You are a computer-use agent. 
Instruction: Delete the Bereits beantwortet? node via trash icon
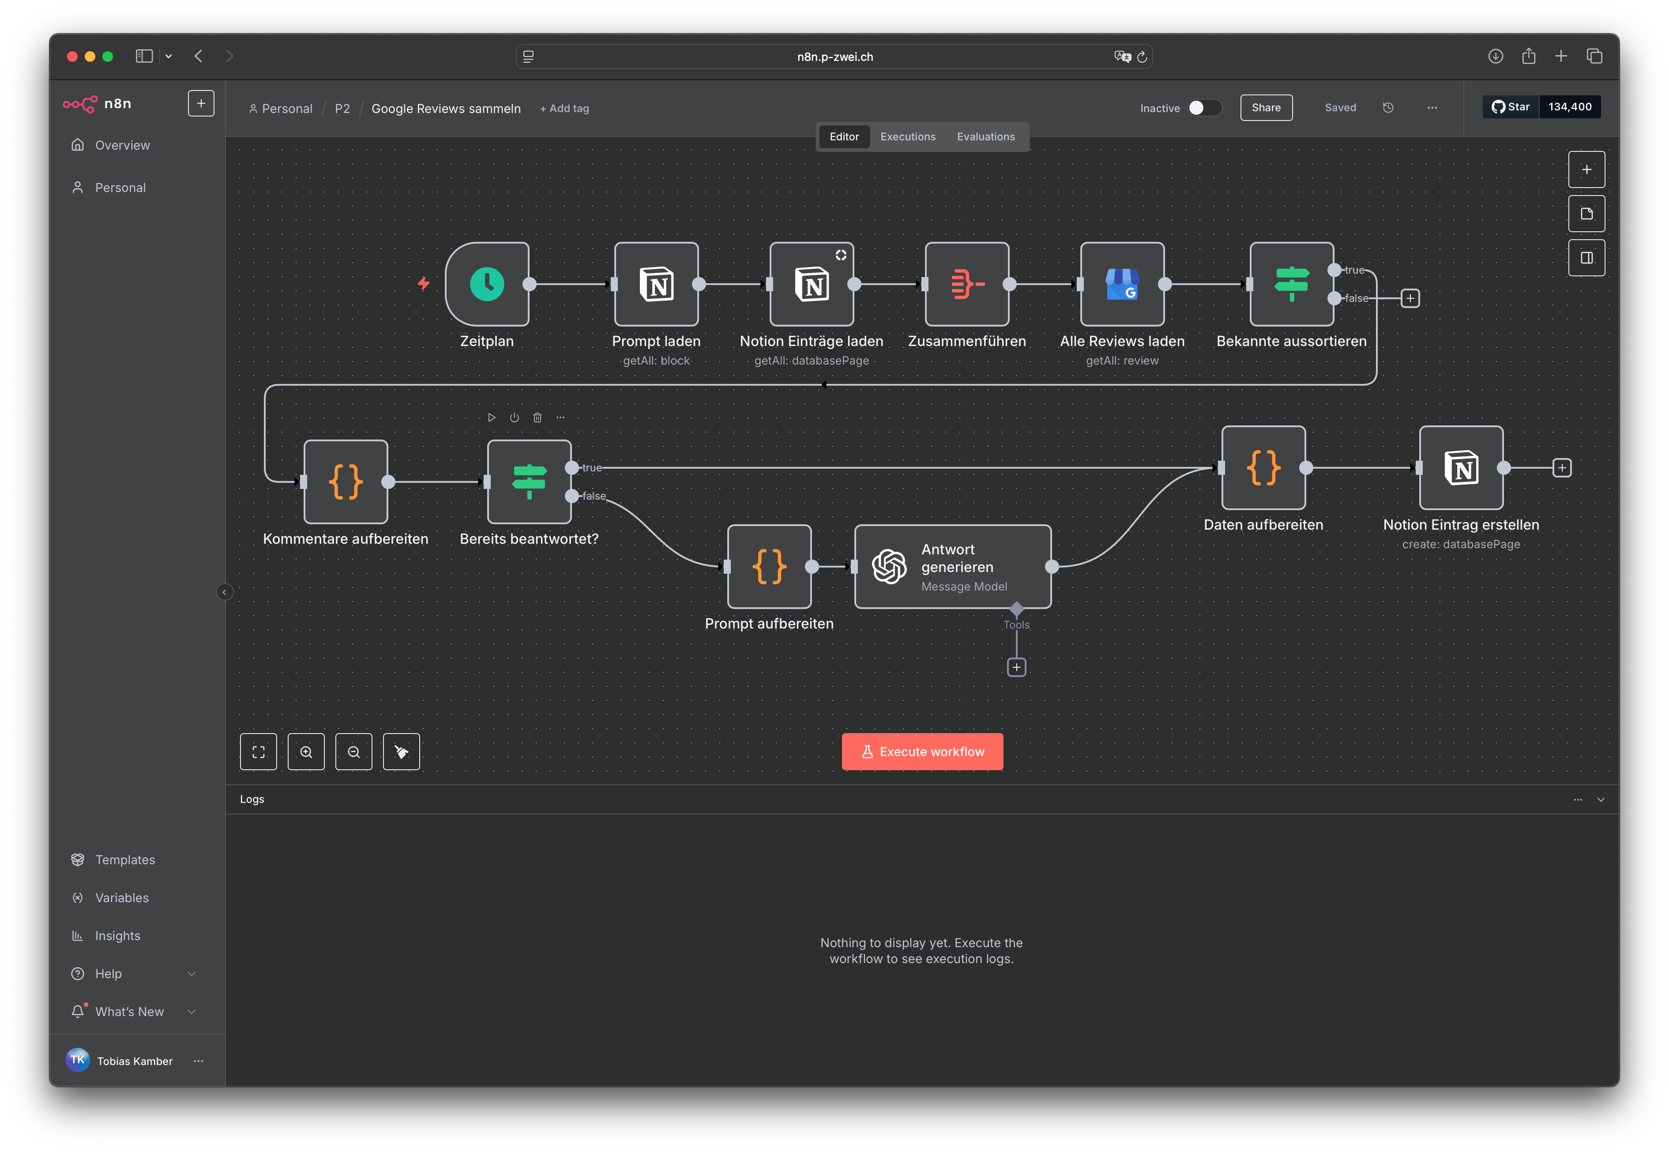pos(538,417)
